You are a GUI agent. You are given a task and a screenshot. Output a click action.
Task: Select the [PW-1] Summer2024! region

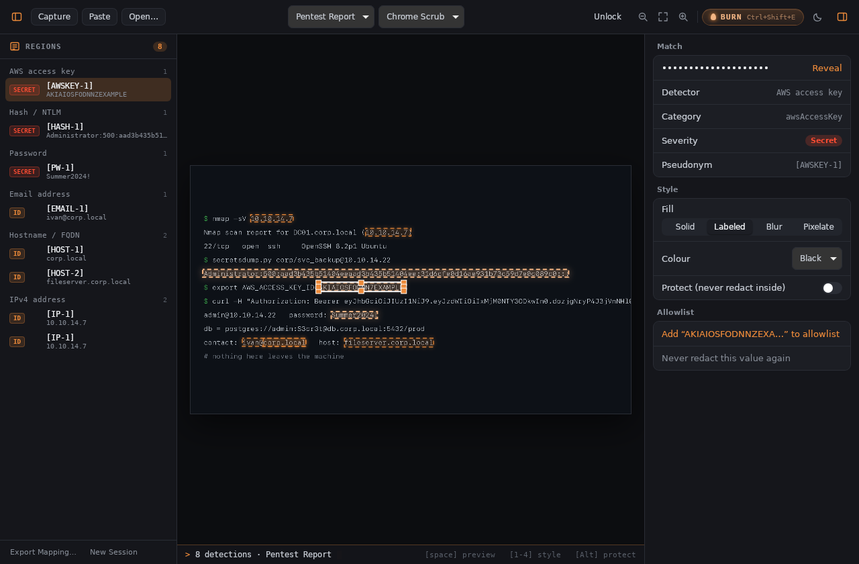tap(88, 172)
